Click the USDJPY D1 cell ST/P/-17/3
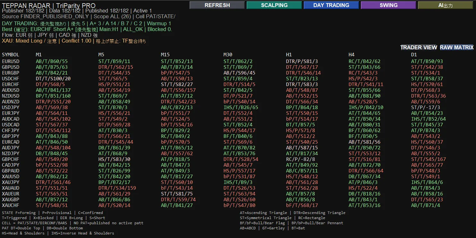 [426, 107]
